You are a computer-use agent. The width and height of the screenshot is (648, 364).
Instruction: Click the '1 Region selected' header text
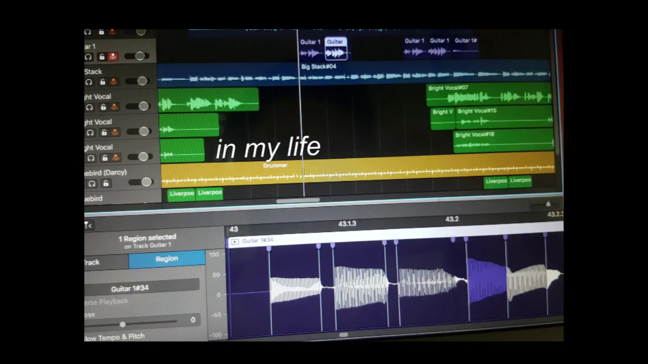tap(147, 238)
